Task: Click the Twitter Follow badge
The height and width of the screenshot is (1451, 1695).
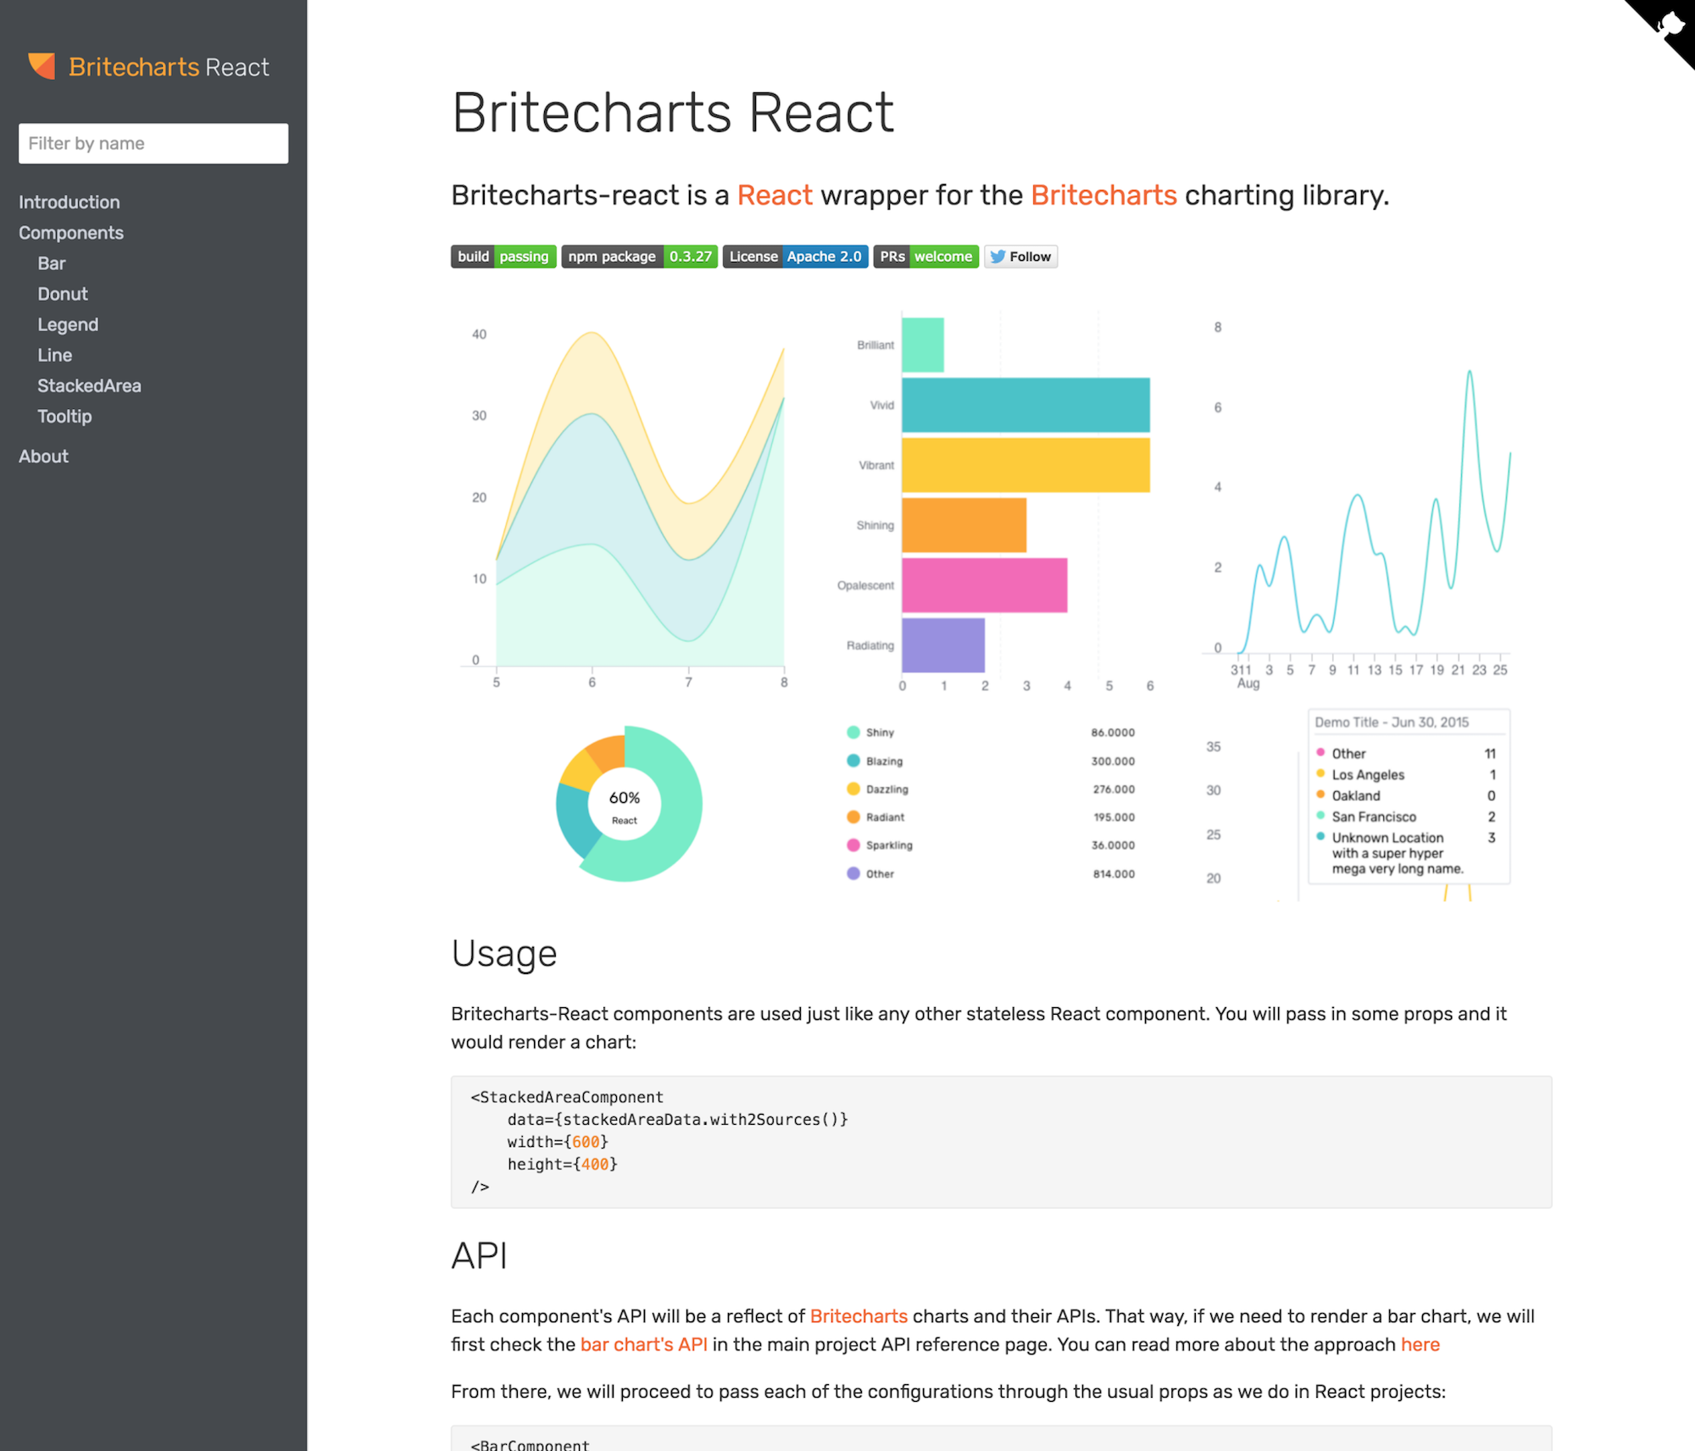Action: (x=1020, y=257)
